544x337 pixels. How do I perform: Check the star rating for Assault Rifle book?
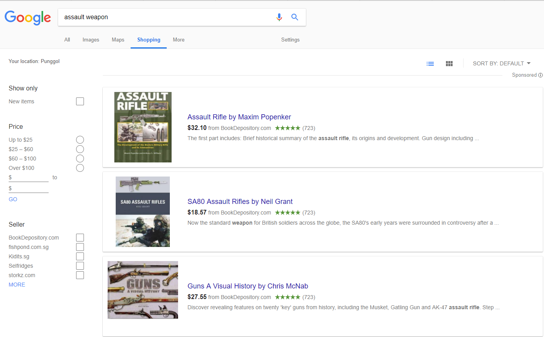point(287,128)
